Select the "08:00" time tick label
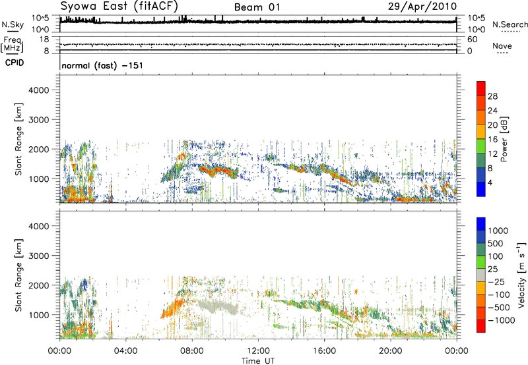This screenshot has width=528, height=365. [192, 351]
